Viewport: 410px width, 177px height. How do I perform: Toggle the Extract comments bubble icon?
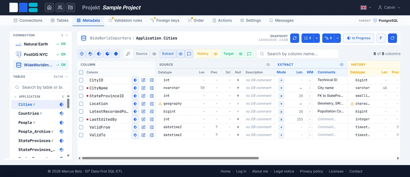pos(189,54)
